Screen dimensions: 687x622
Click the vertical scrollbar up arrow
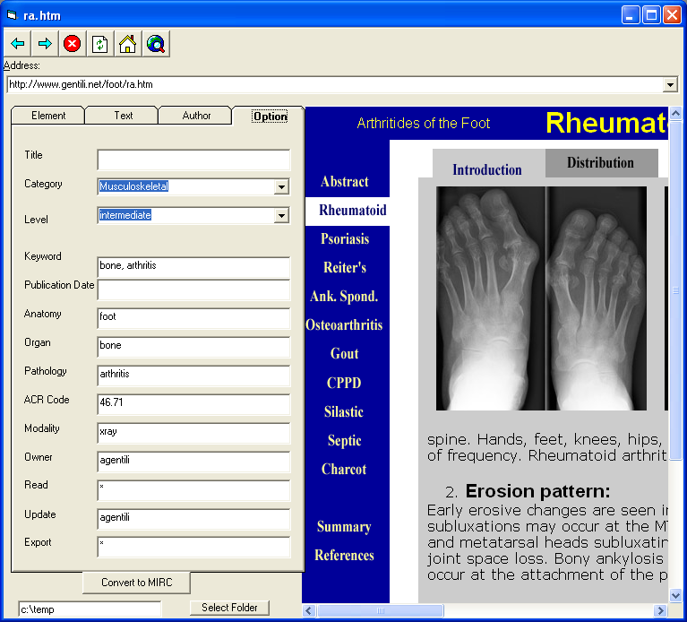click(x=675, y=114)
